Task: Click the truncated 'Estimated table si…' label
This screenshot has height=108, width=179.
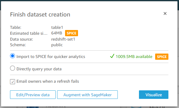Action: click(x=29, y=33)
